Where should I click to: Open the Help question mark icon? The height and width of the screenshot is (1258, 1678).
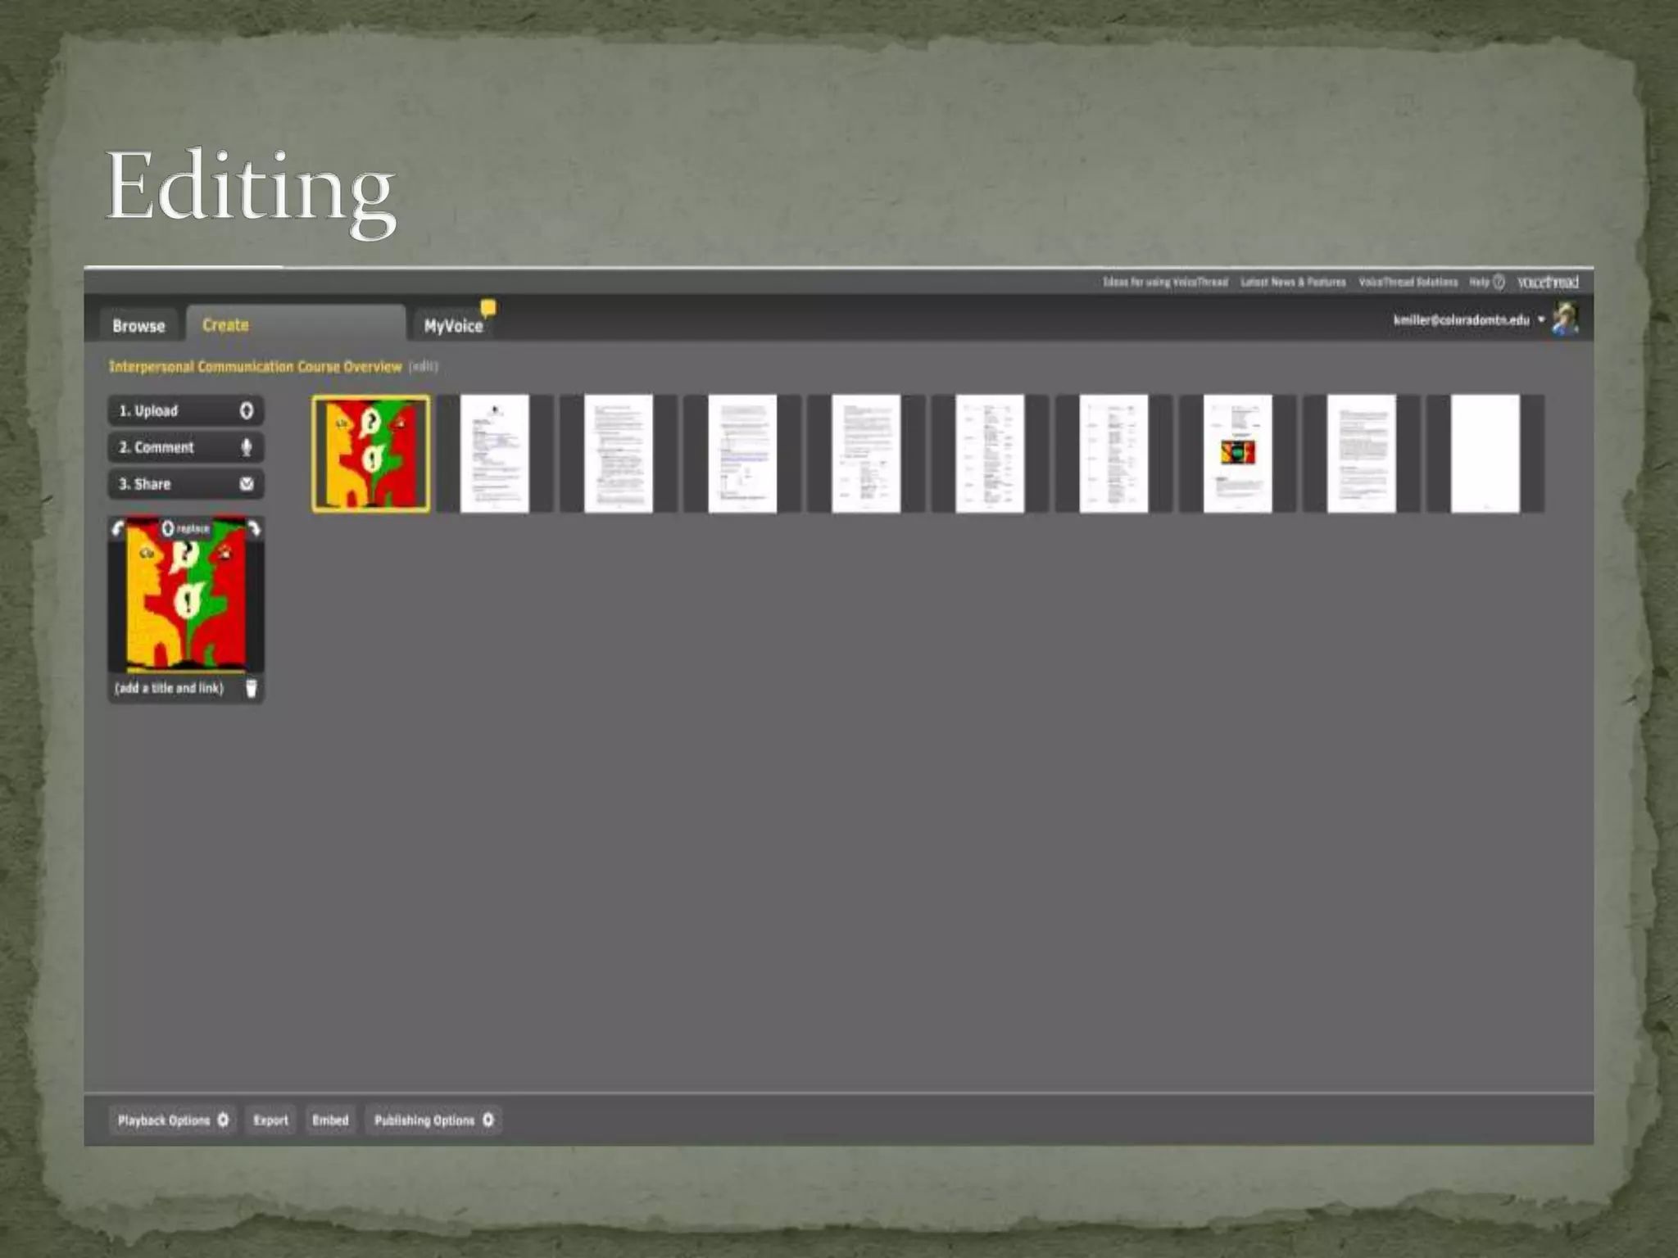(1499, 282)
